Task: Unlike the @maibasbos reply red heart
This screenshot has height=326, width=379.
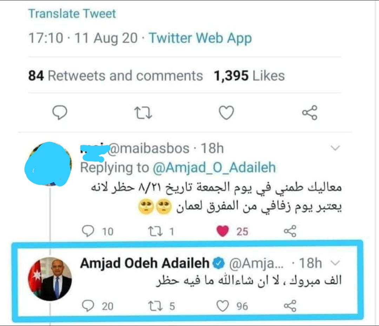Action: (223, 231)
